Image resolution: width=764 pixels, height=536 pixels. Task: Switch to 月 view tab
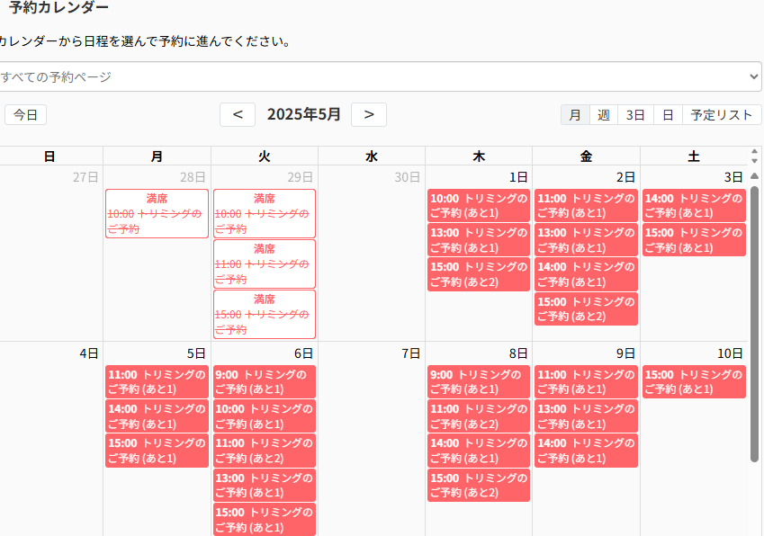click(x=575, y=114)
